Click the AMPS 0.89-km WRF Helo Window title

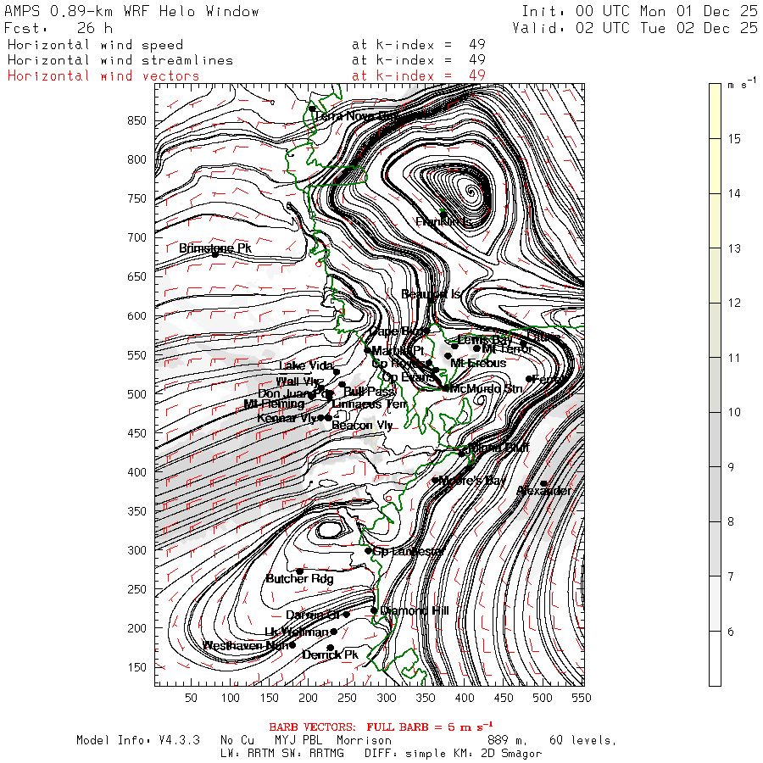132,12
